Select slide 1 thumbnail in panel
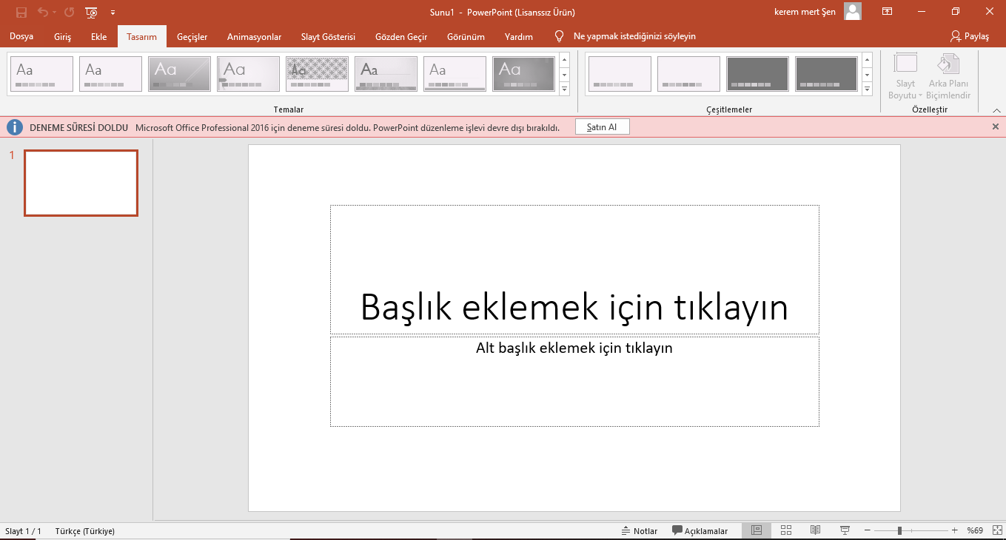 [81, 183]
